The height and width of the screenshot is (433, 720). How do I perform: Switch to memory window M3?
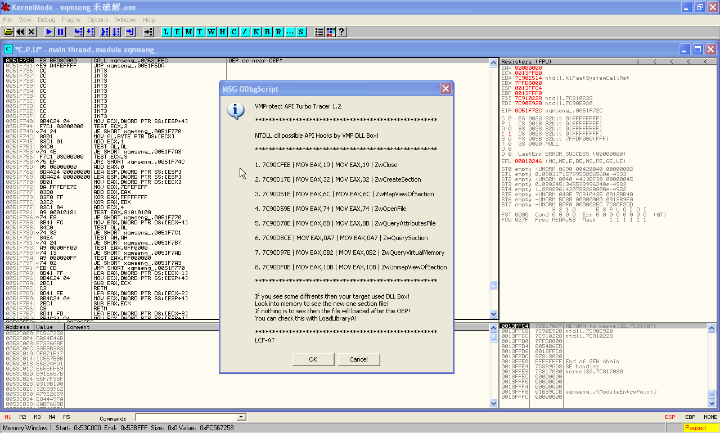37,417
